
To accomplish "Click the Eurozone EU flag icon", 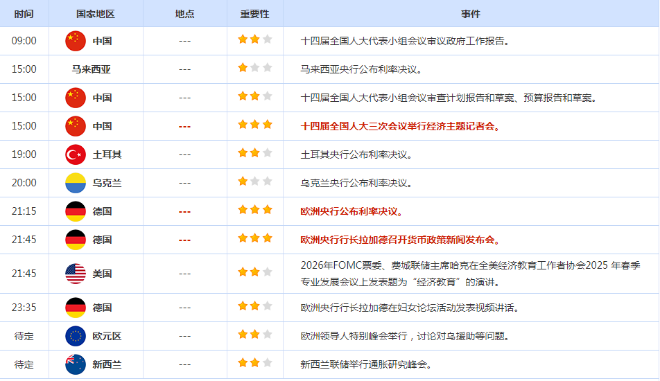I will (x=75, y=336).
